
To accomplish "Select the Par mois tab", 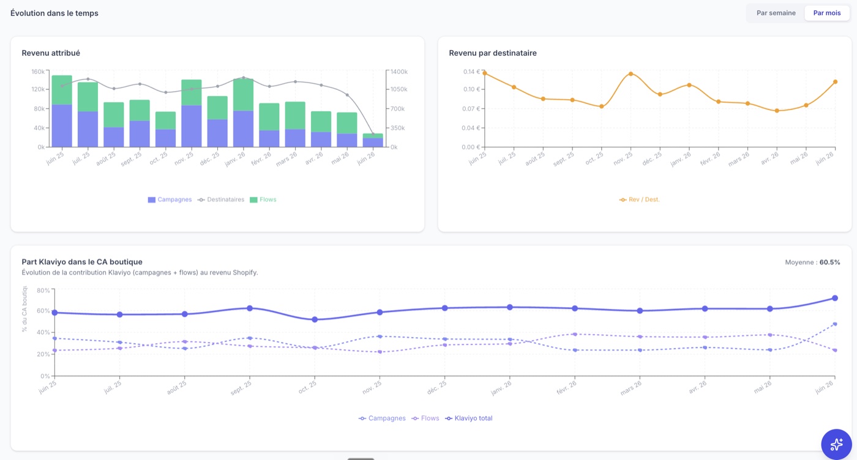I will (827, 13).
